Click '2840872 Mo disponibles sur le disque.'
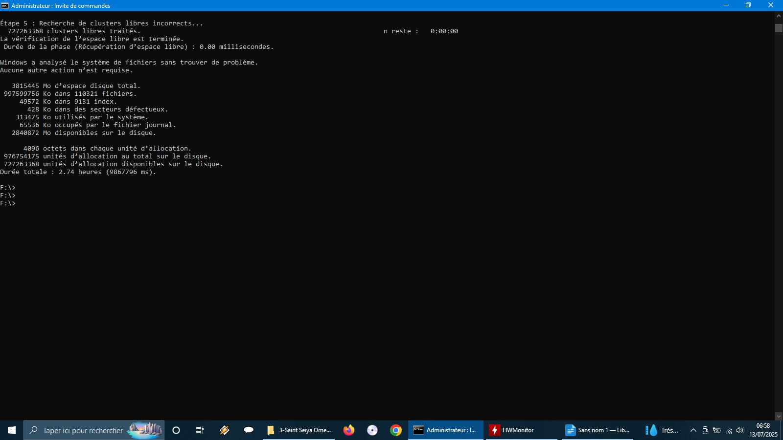 pos(84,133)
